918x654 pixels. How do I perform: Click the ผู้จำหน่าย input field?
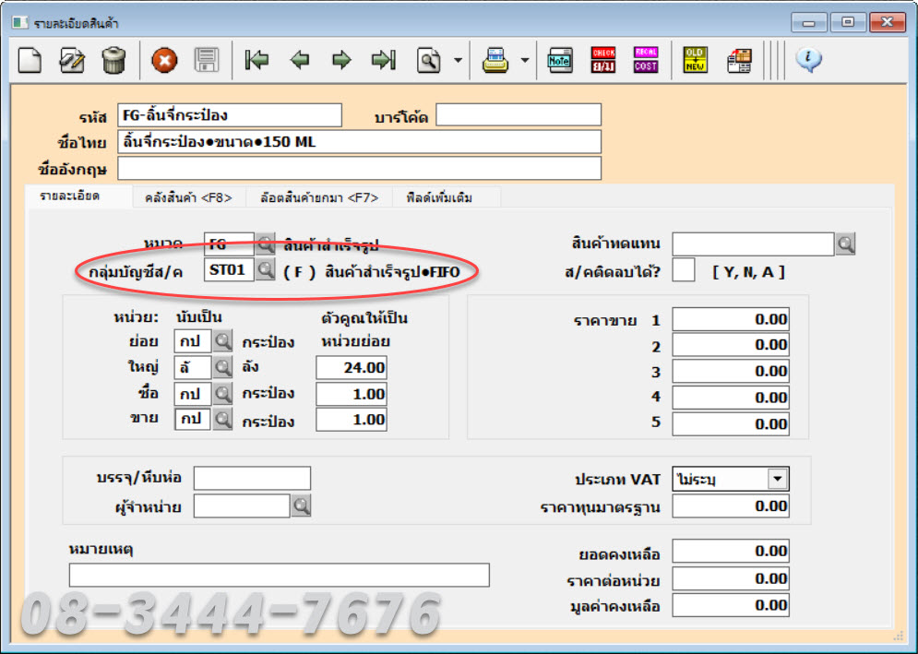pos(242,505)
